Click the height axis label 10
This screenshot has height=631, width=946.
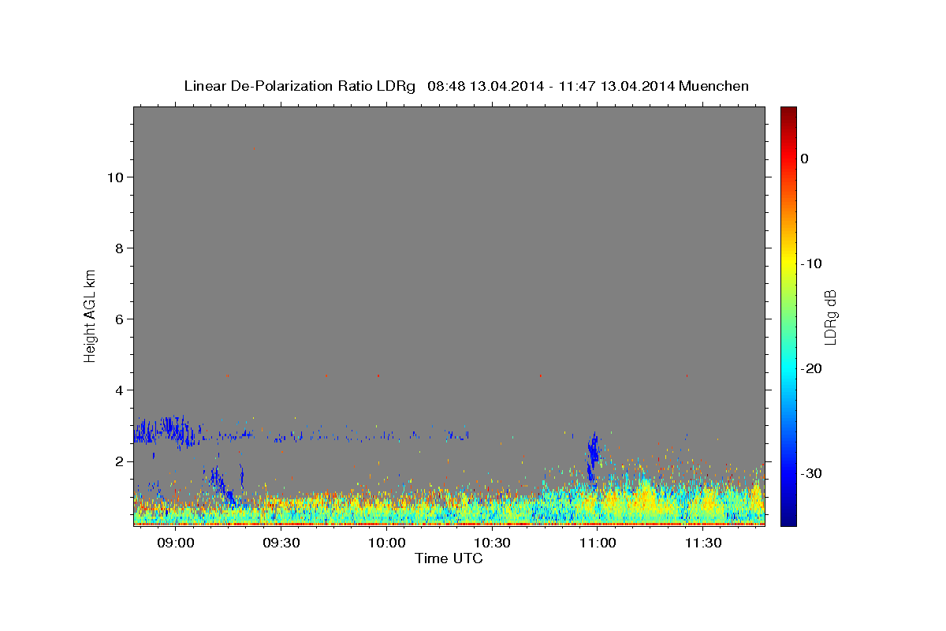click(x=115, y=177)
